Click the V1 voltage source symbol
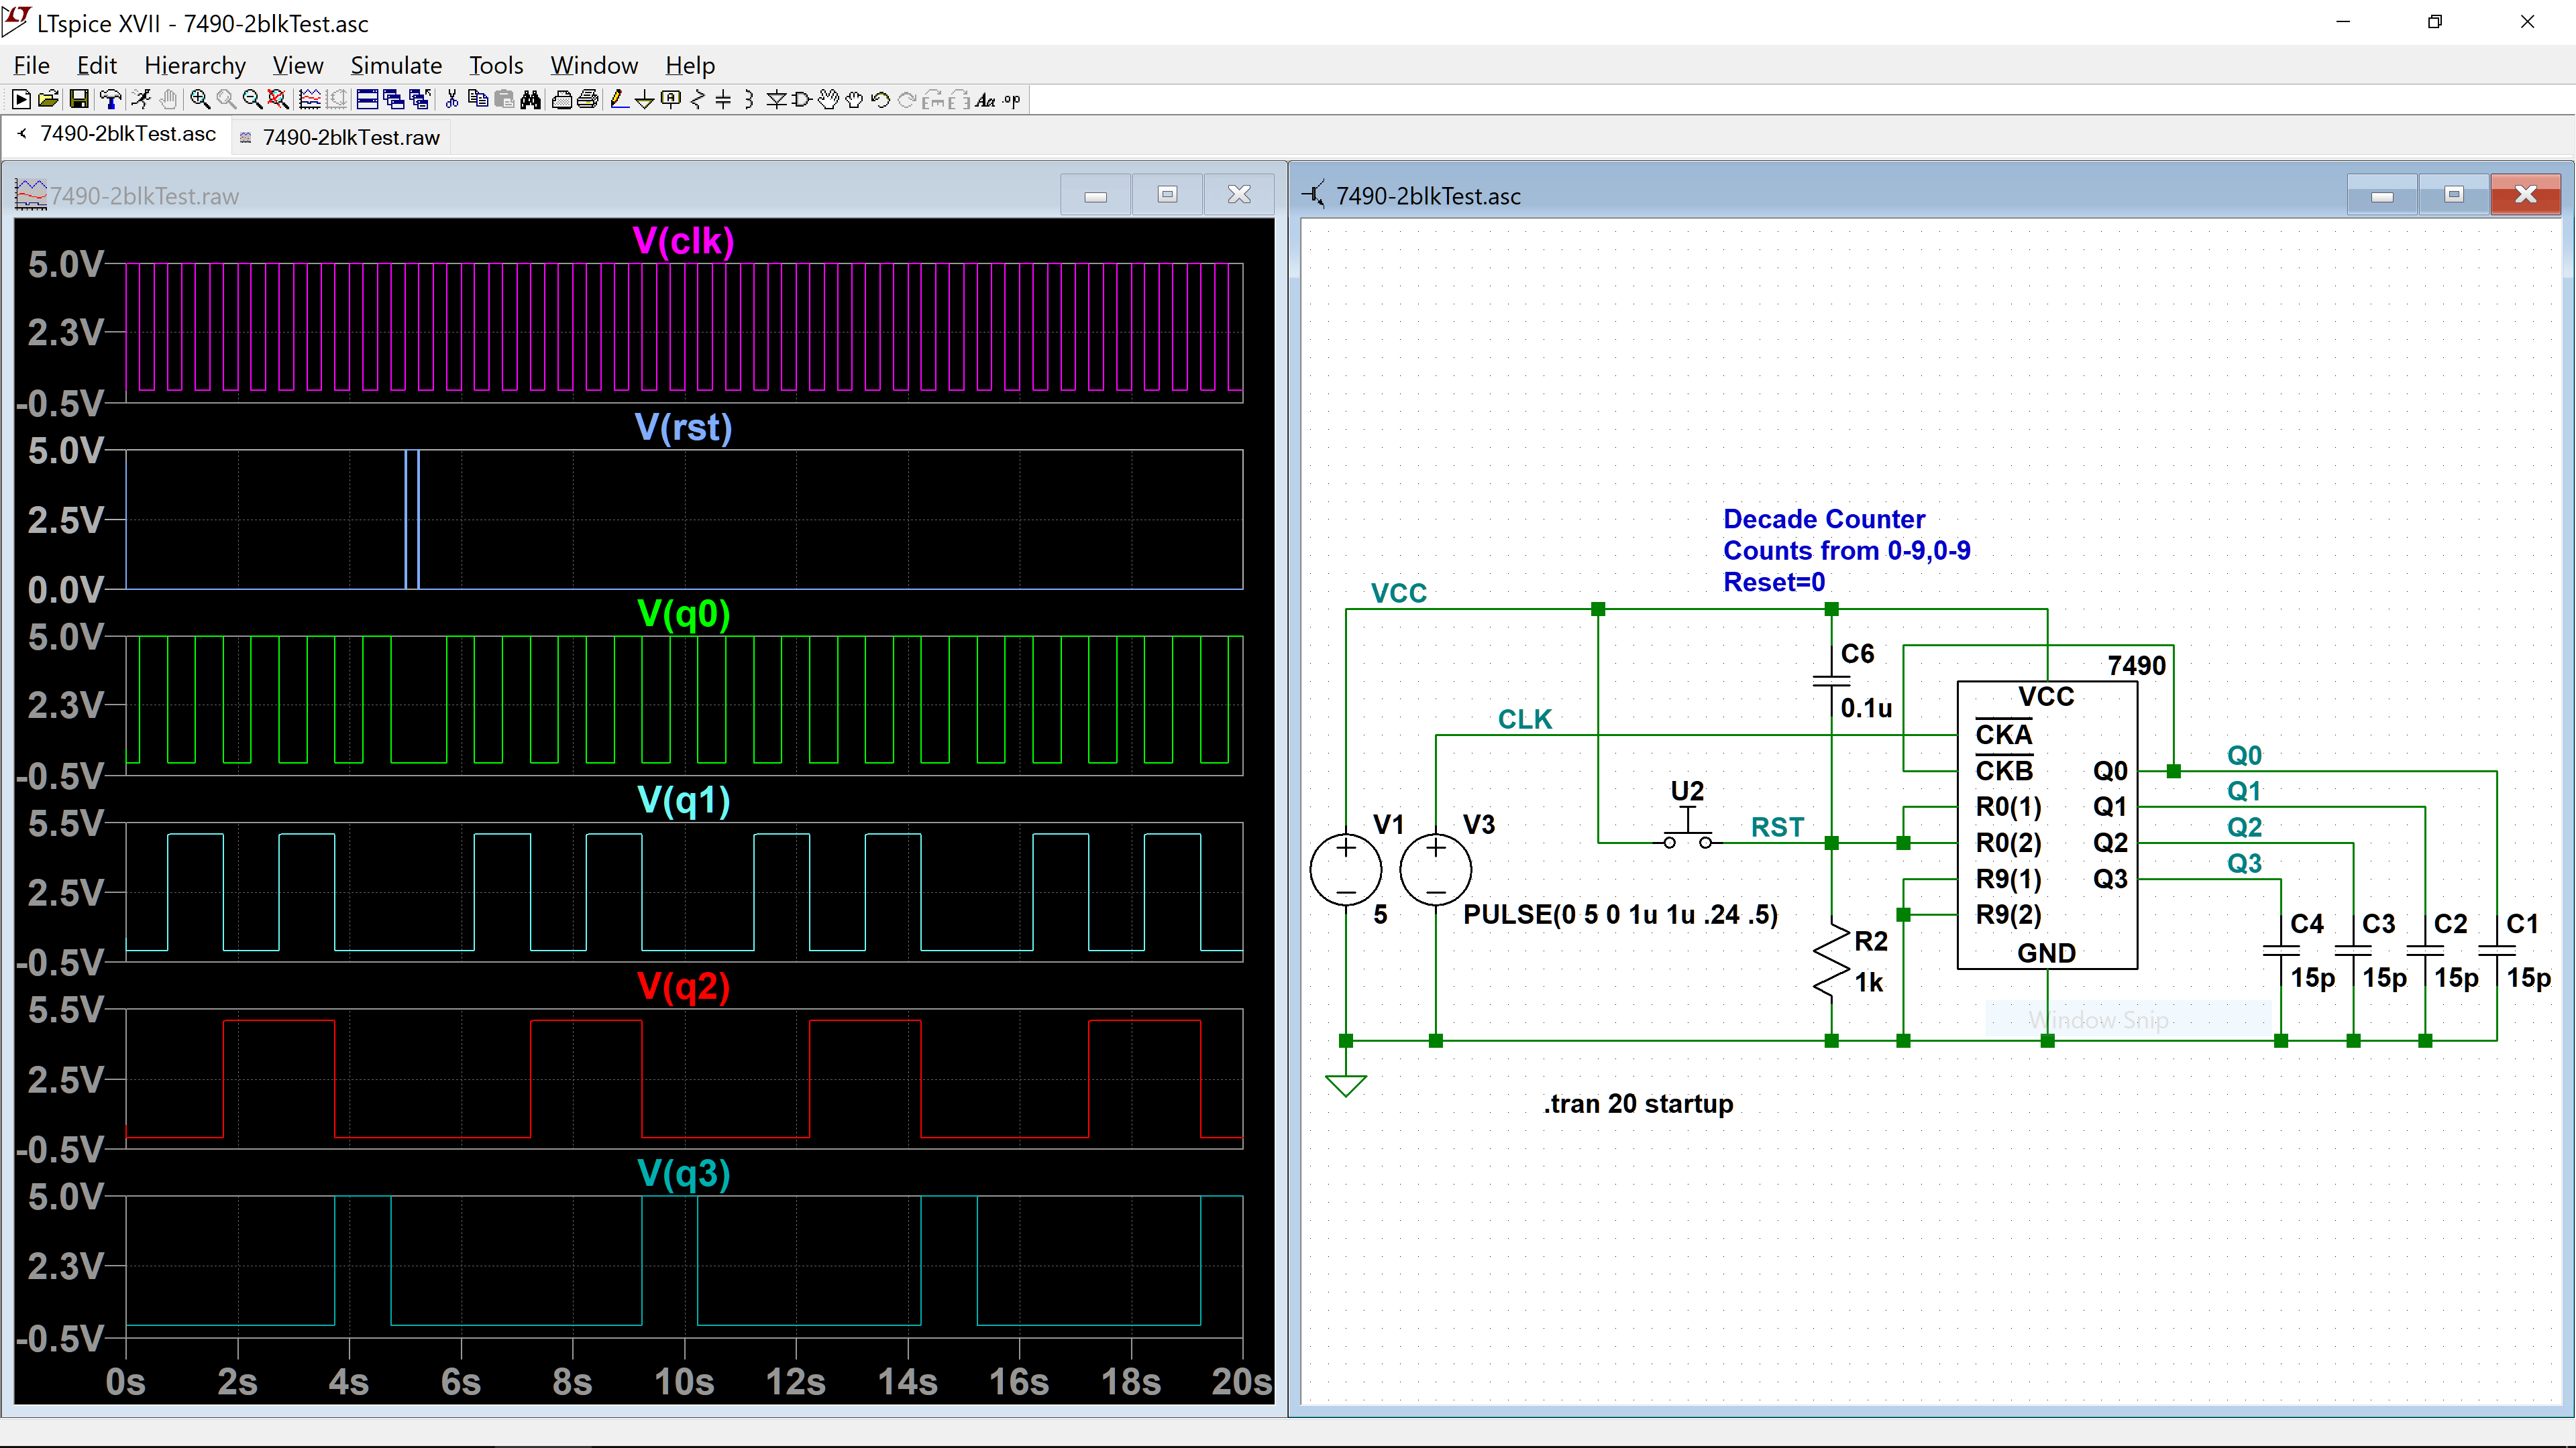The image size is (2576, 1448). coord(1346,869)
